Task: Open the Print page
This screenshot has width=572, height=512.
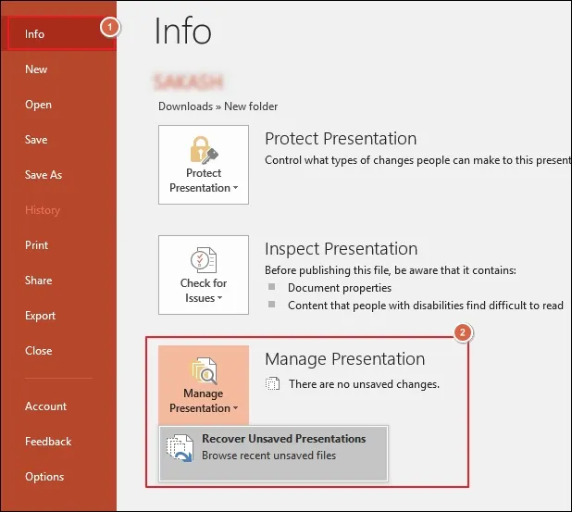Action: (x=36, y=244)
